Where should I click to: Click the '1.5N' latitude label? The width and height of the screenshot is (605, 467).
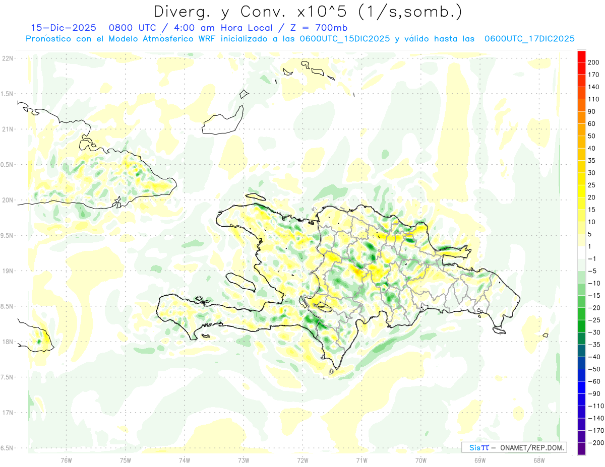pos(7,94)
